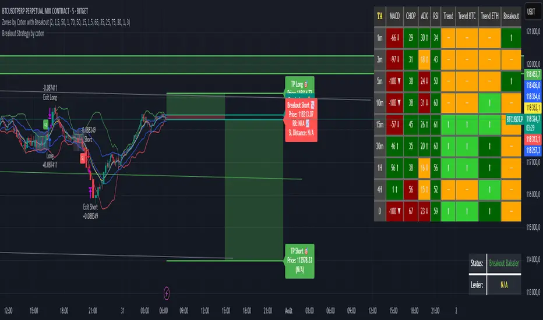Click the Short -0.088349 entry label
Image resolution: width=543 pixels, height=320 pixels.
click(x=89, y=134)
